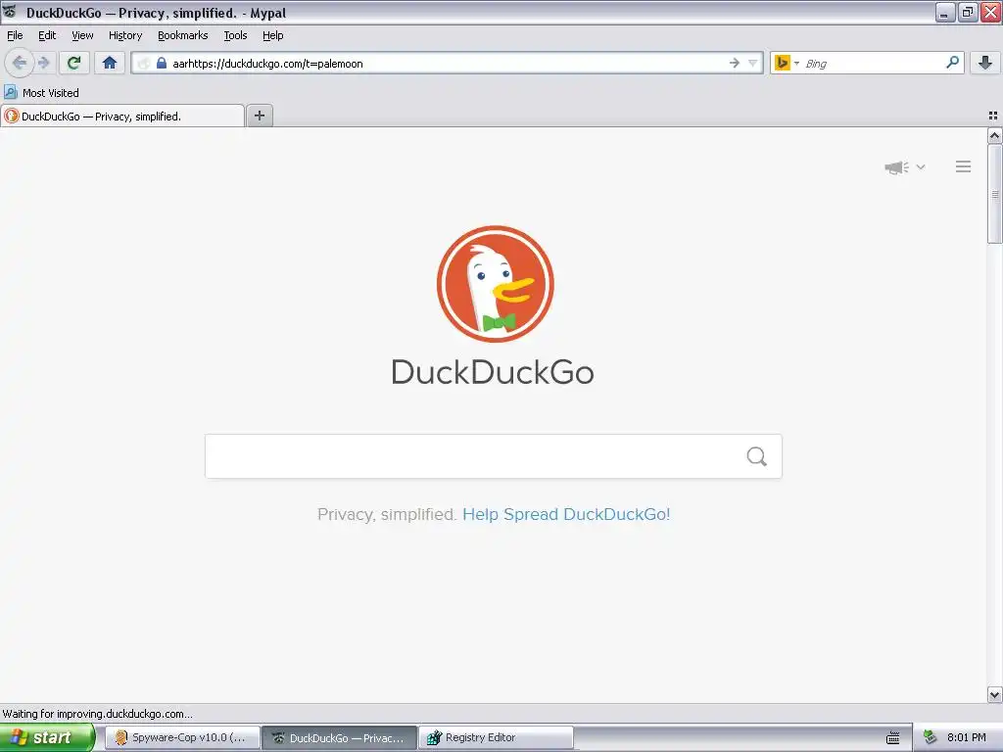
Task: Reload the page with the refresh icon
Action: 74,63
